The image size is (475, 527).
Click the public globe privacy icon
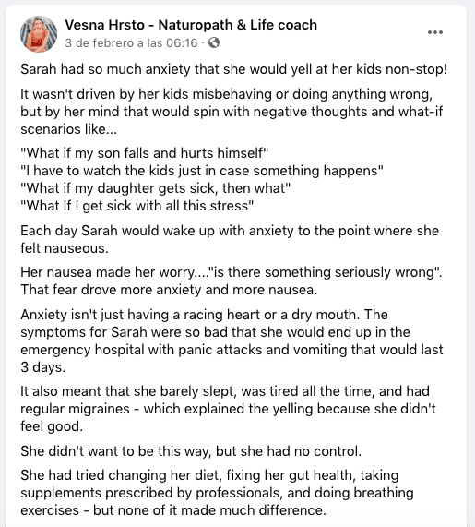[x=214, y=42]
